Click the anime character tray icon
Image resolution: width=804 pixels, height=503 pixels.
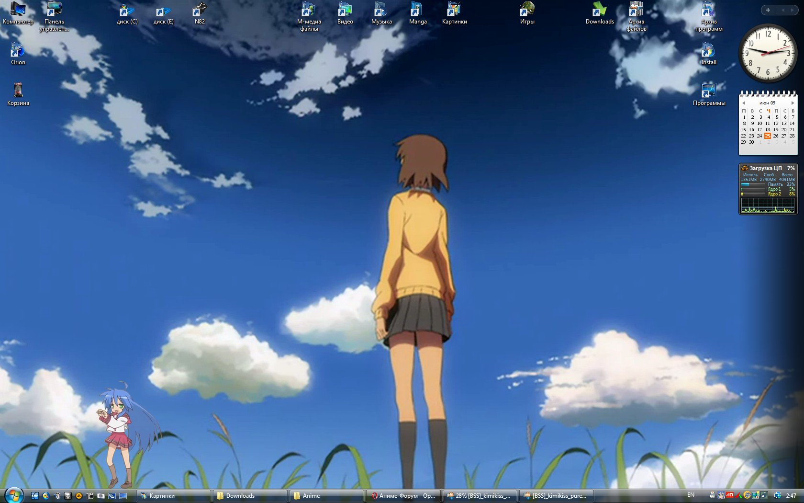tap(721, 495)
